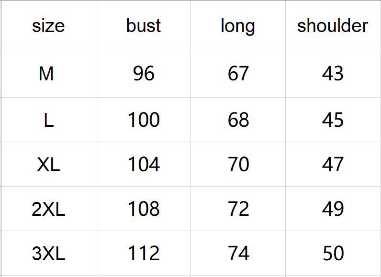The height and width of the screenshot is (277, 381).
Task: Click the M size cell
Action: 46,74
